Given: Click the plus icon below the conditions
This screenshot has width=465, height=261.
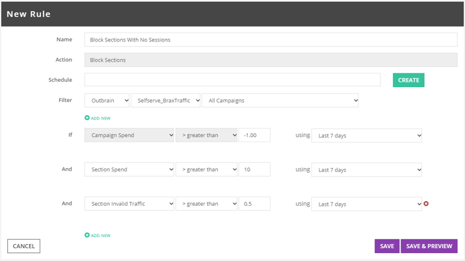Looking at the screenshot, I should [87, 235].
